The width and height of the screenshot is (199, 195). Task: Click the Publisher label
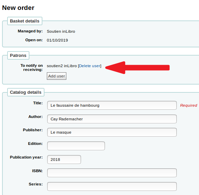click(x=33, y=130)
